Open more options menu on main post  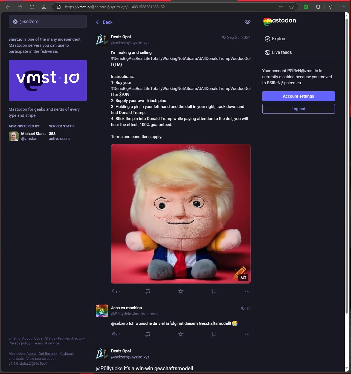coord(247,291)
